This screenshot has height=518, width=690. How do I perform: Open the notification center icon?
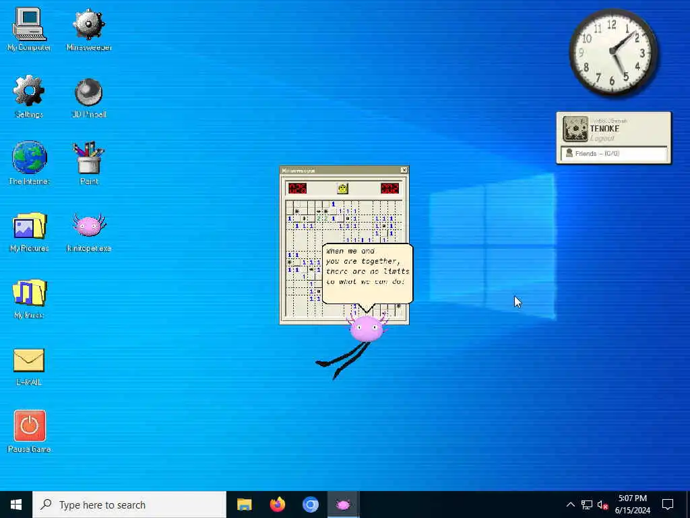pos(668,505)
